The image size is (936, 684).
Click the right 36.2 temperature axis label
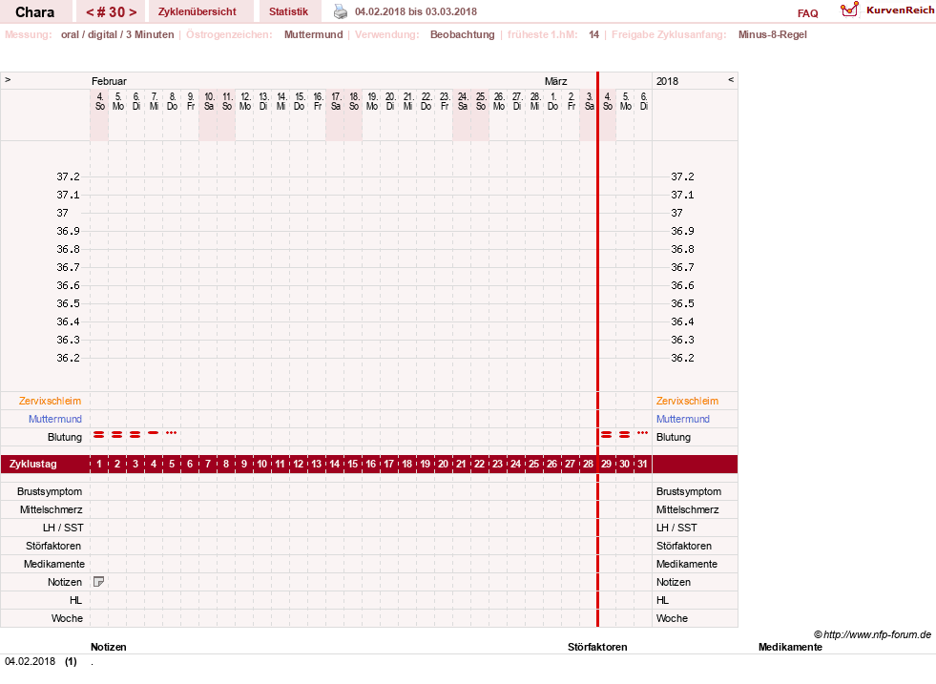tap(682, 358)
